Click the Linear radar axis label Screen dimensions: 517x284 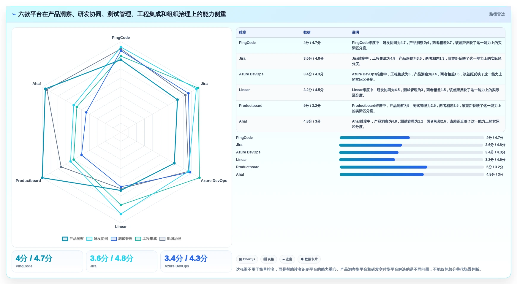tap(121, 227)
